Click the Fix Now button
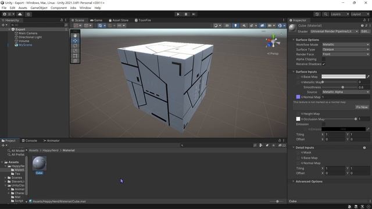 coord(362,107)
